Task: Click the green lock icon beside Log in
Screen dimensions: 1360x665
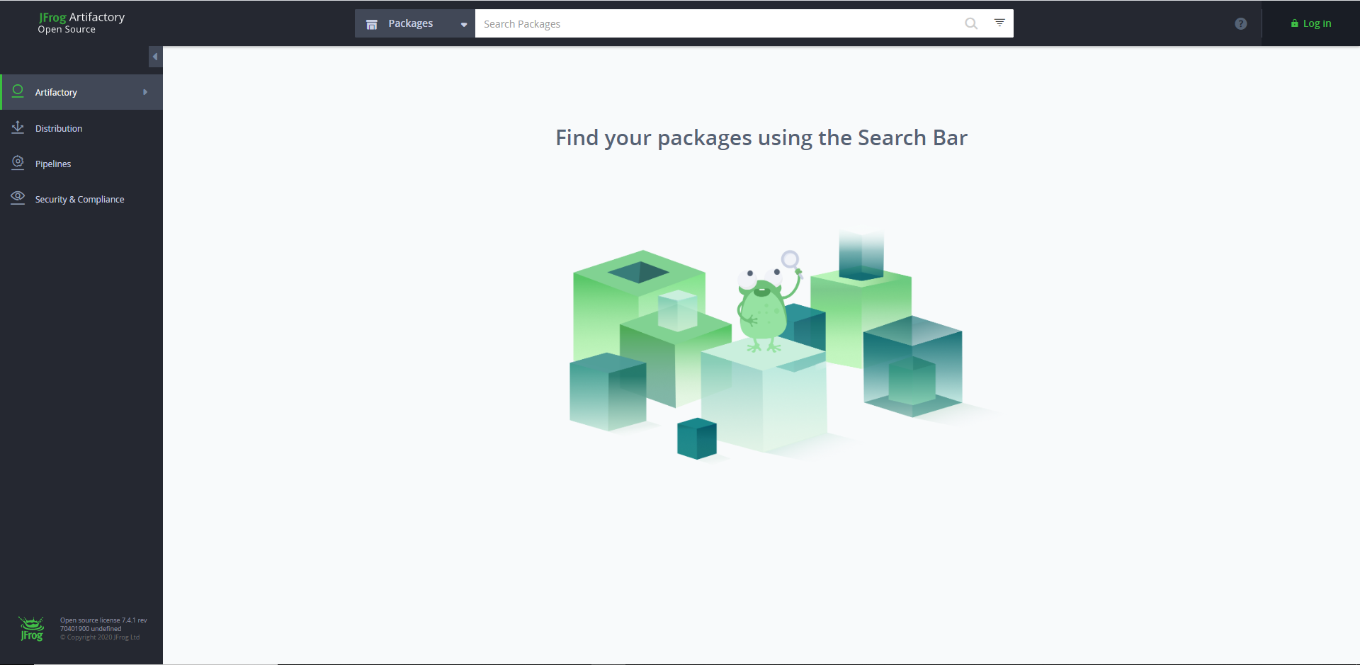Action: [1295, 23]
